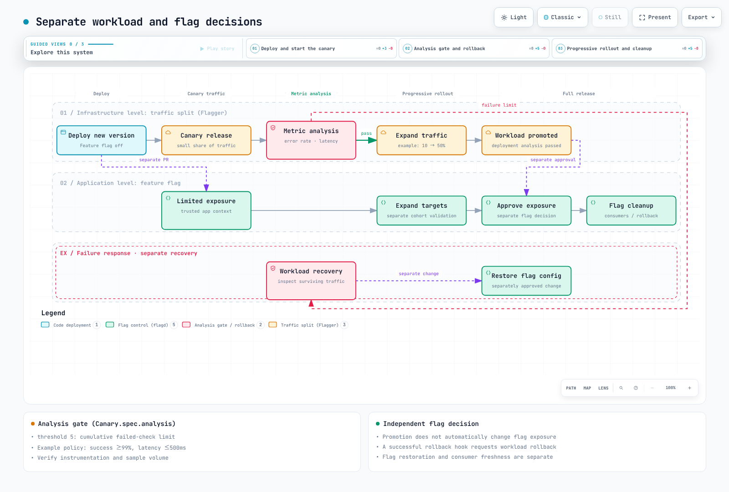729x492 pixels.
Task: Toggle the Still animation button
Action: (x=610, y=17)
